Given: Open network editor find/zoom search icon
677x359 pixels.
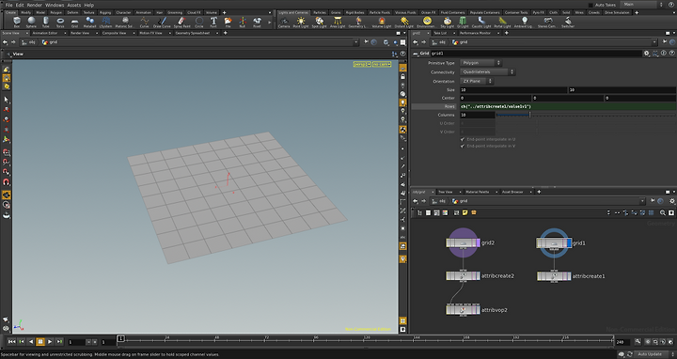Looking at the screenshot, I should (x=663, y=212).
